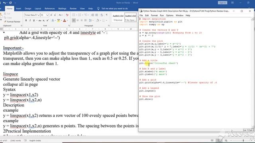The height and width of the screenshot is (143, 255).
Task: Clear all formatting with eraser icon
Action: 67,15
